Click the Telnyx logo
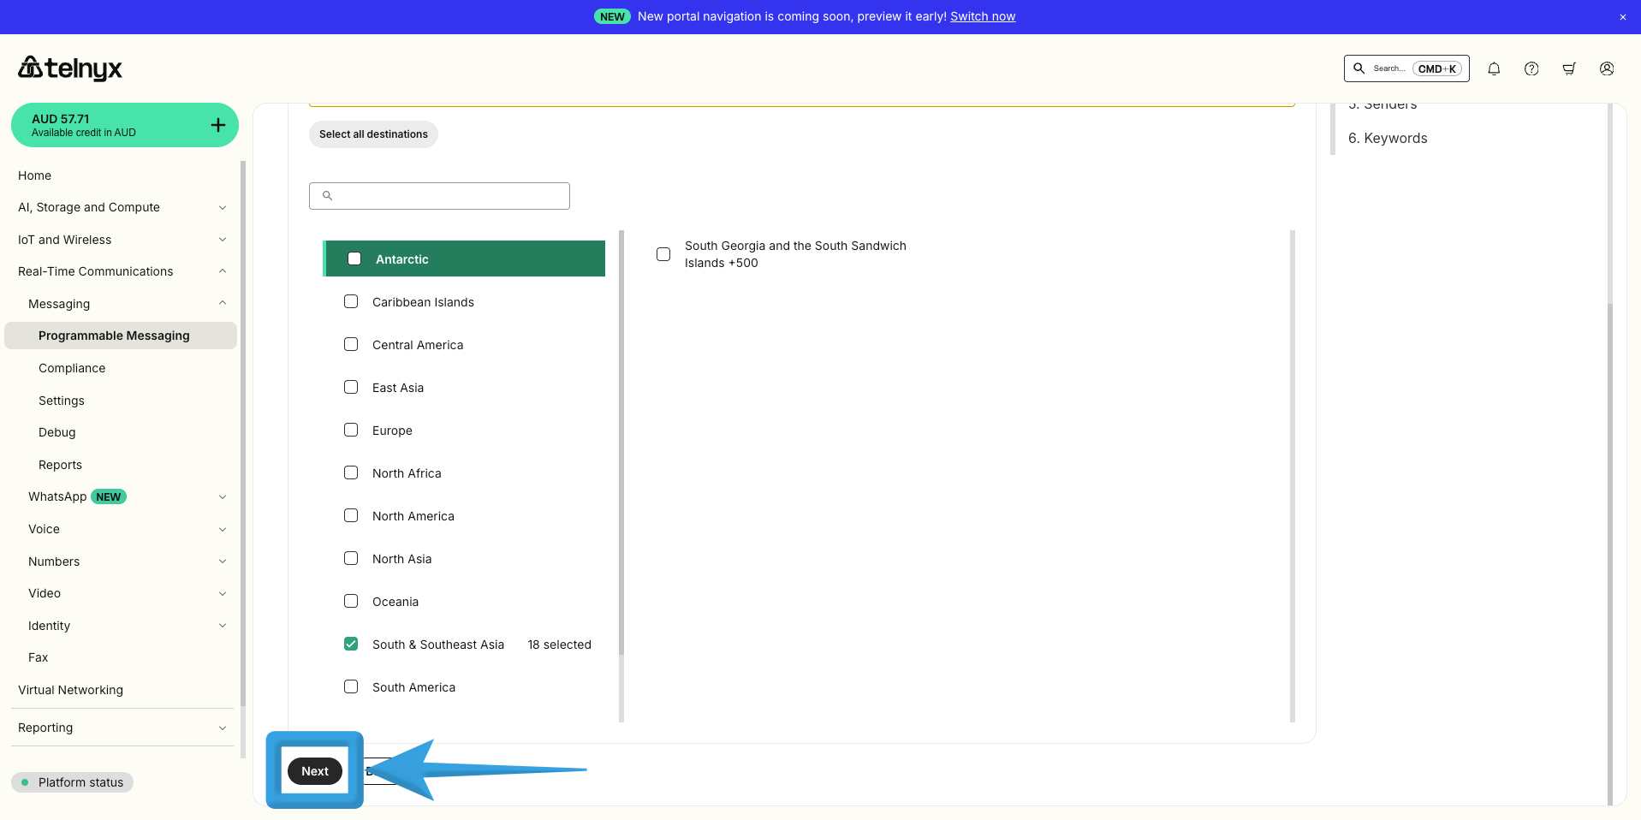Image resolution: width=1641 pixels, height=820 pixels. tap(70, 68)
